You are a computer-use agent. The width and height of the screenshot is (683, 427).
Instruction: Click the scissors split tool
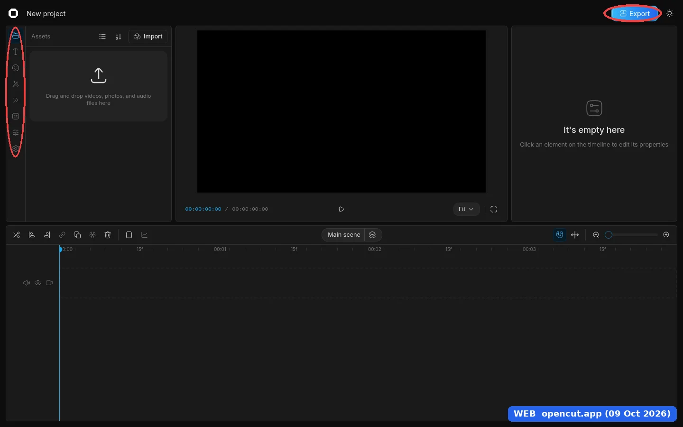click(x=17, y=235)
